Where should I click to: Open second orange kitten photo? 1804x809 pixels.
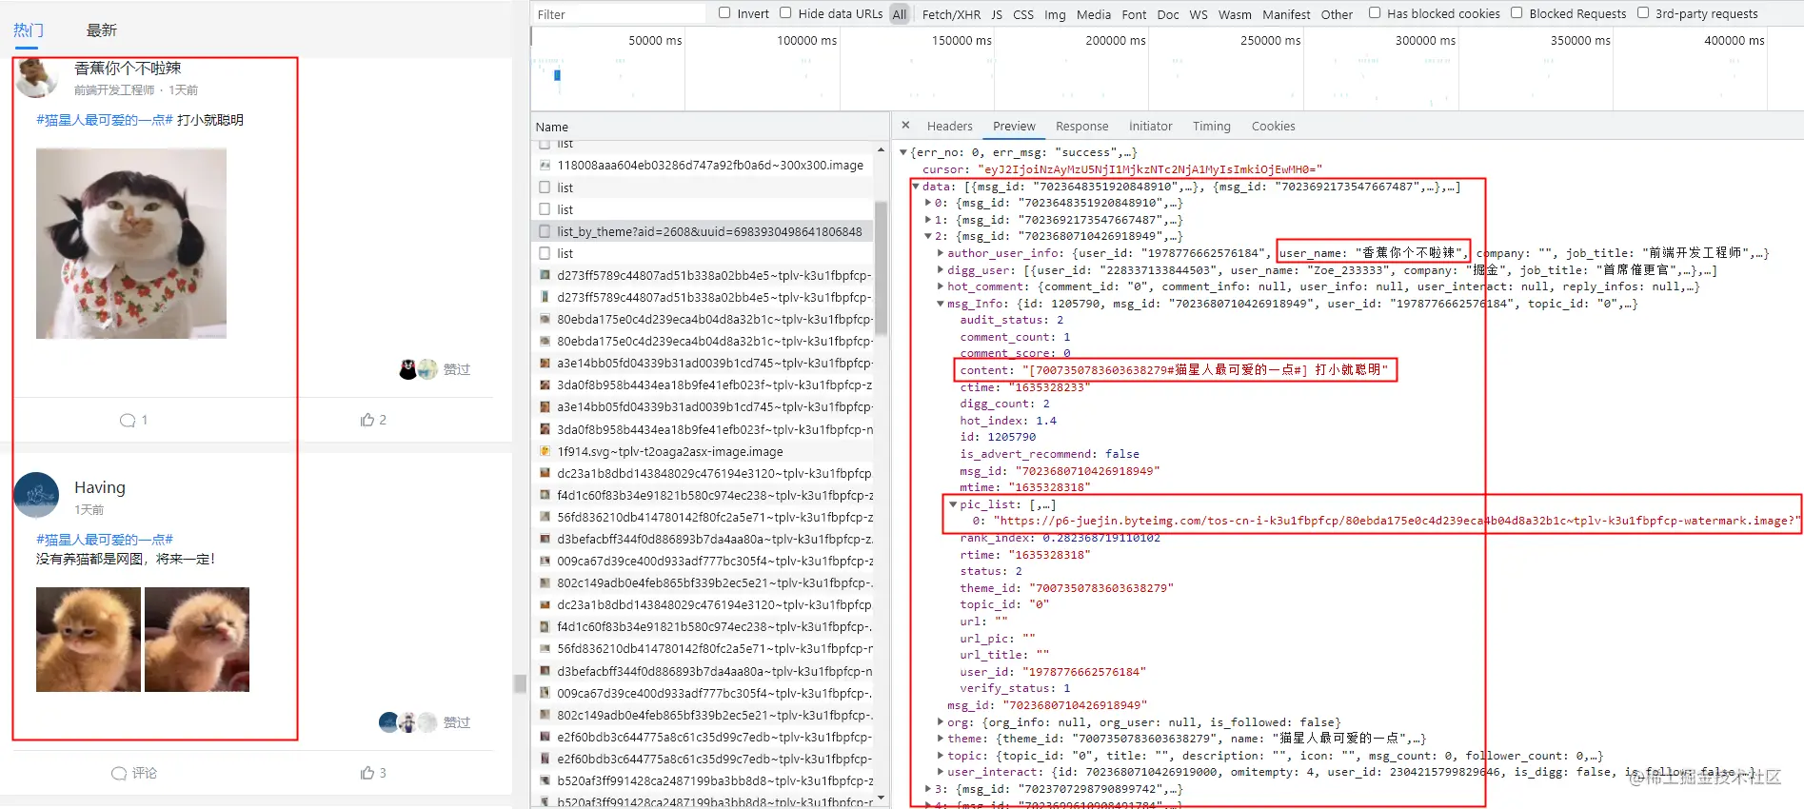[197, 640]
